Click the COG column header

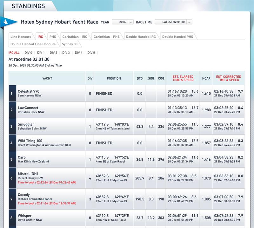tap(161, 78)
